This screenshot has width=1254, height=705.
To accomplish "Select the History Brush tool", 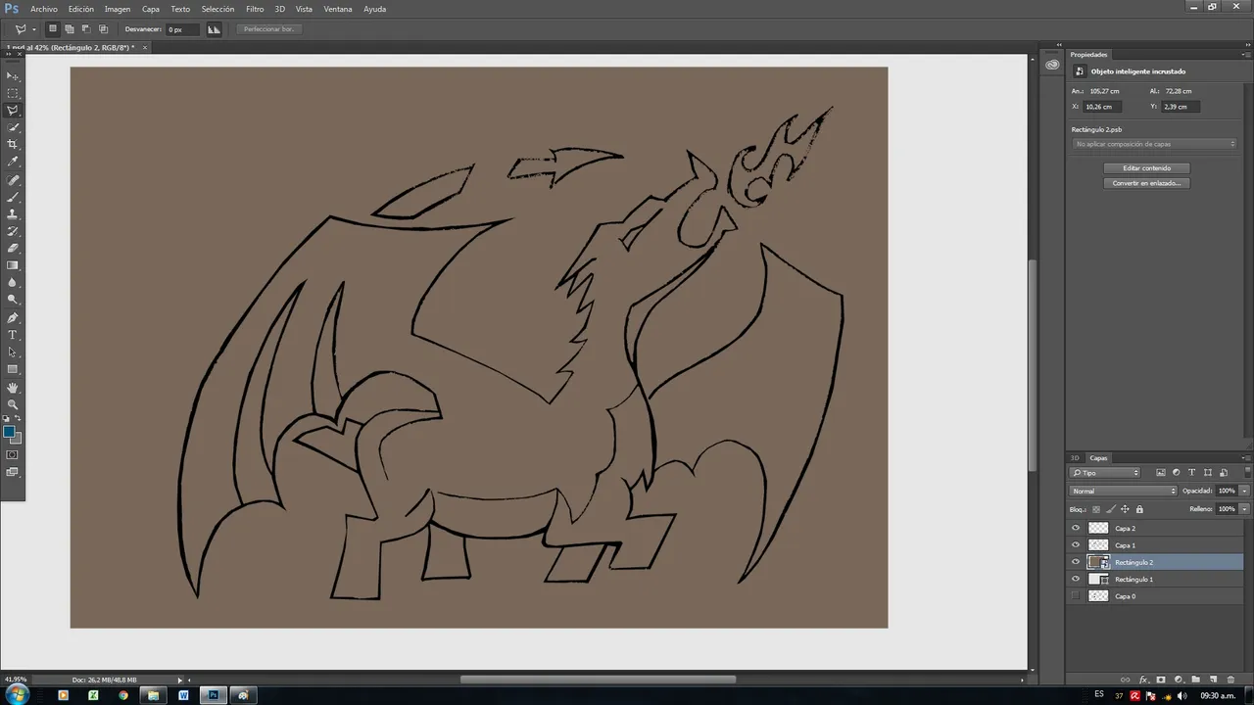I will pyautogui.click(x=13, y=231).
